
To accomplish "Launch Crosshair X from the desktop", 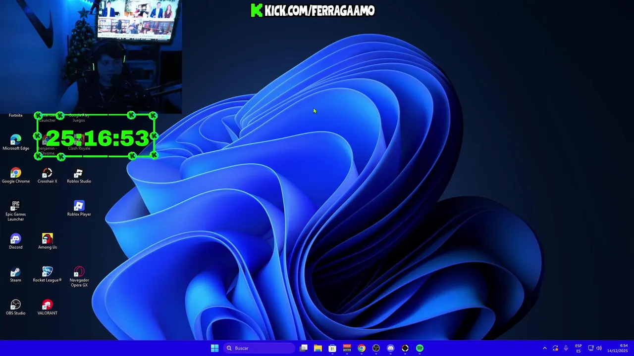I will click(48, 176).
